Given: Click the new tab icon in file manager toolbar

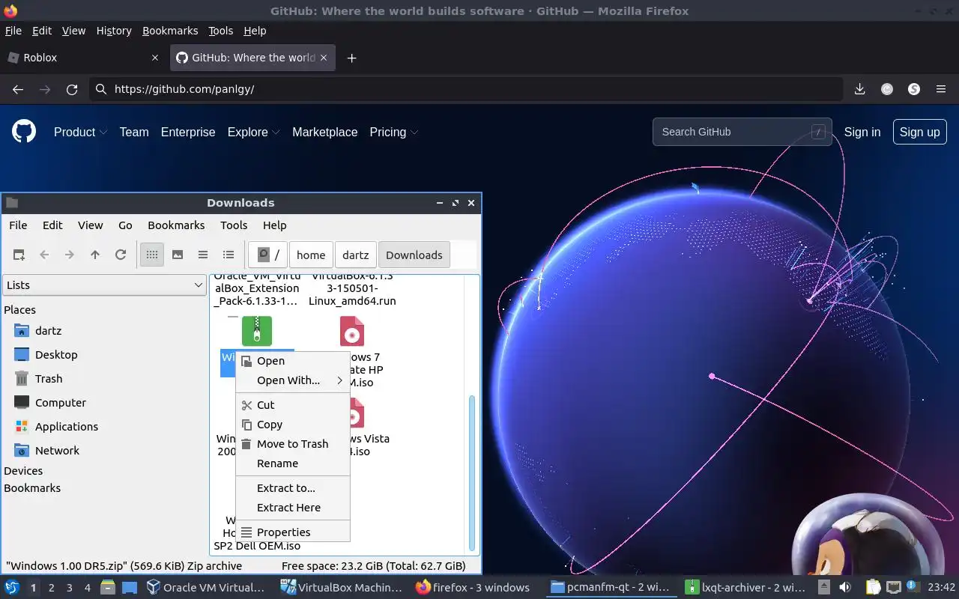Looking at the screenshot, I should 19,255.
